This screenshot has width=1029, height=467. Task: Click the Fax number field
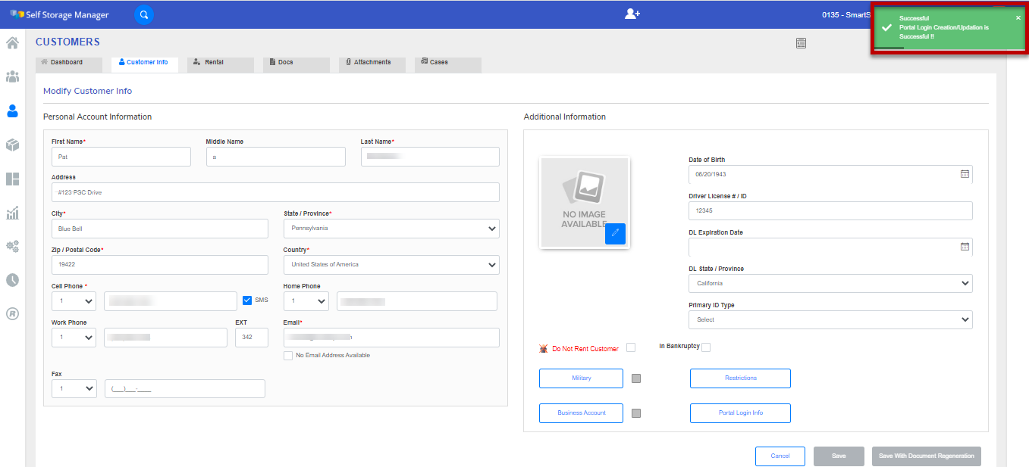(185, 388)
